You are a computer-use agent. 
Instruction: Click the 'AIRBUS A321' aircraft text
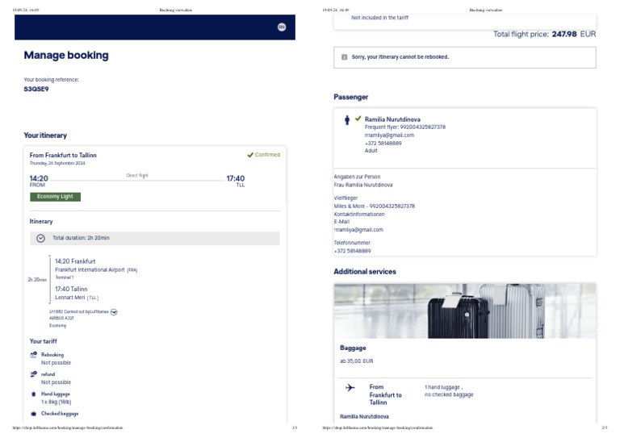pyautogui.click(x=61, y=318)
